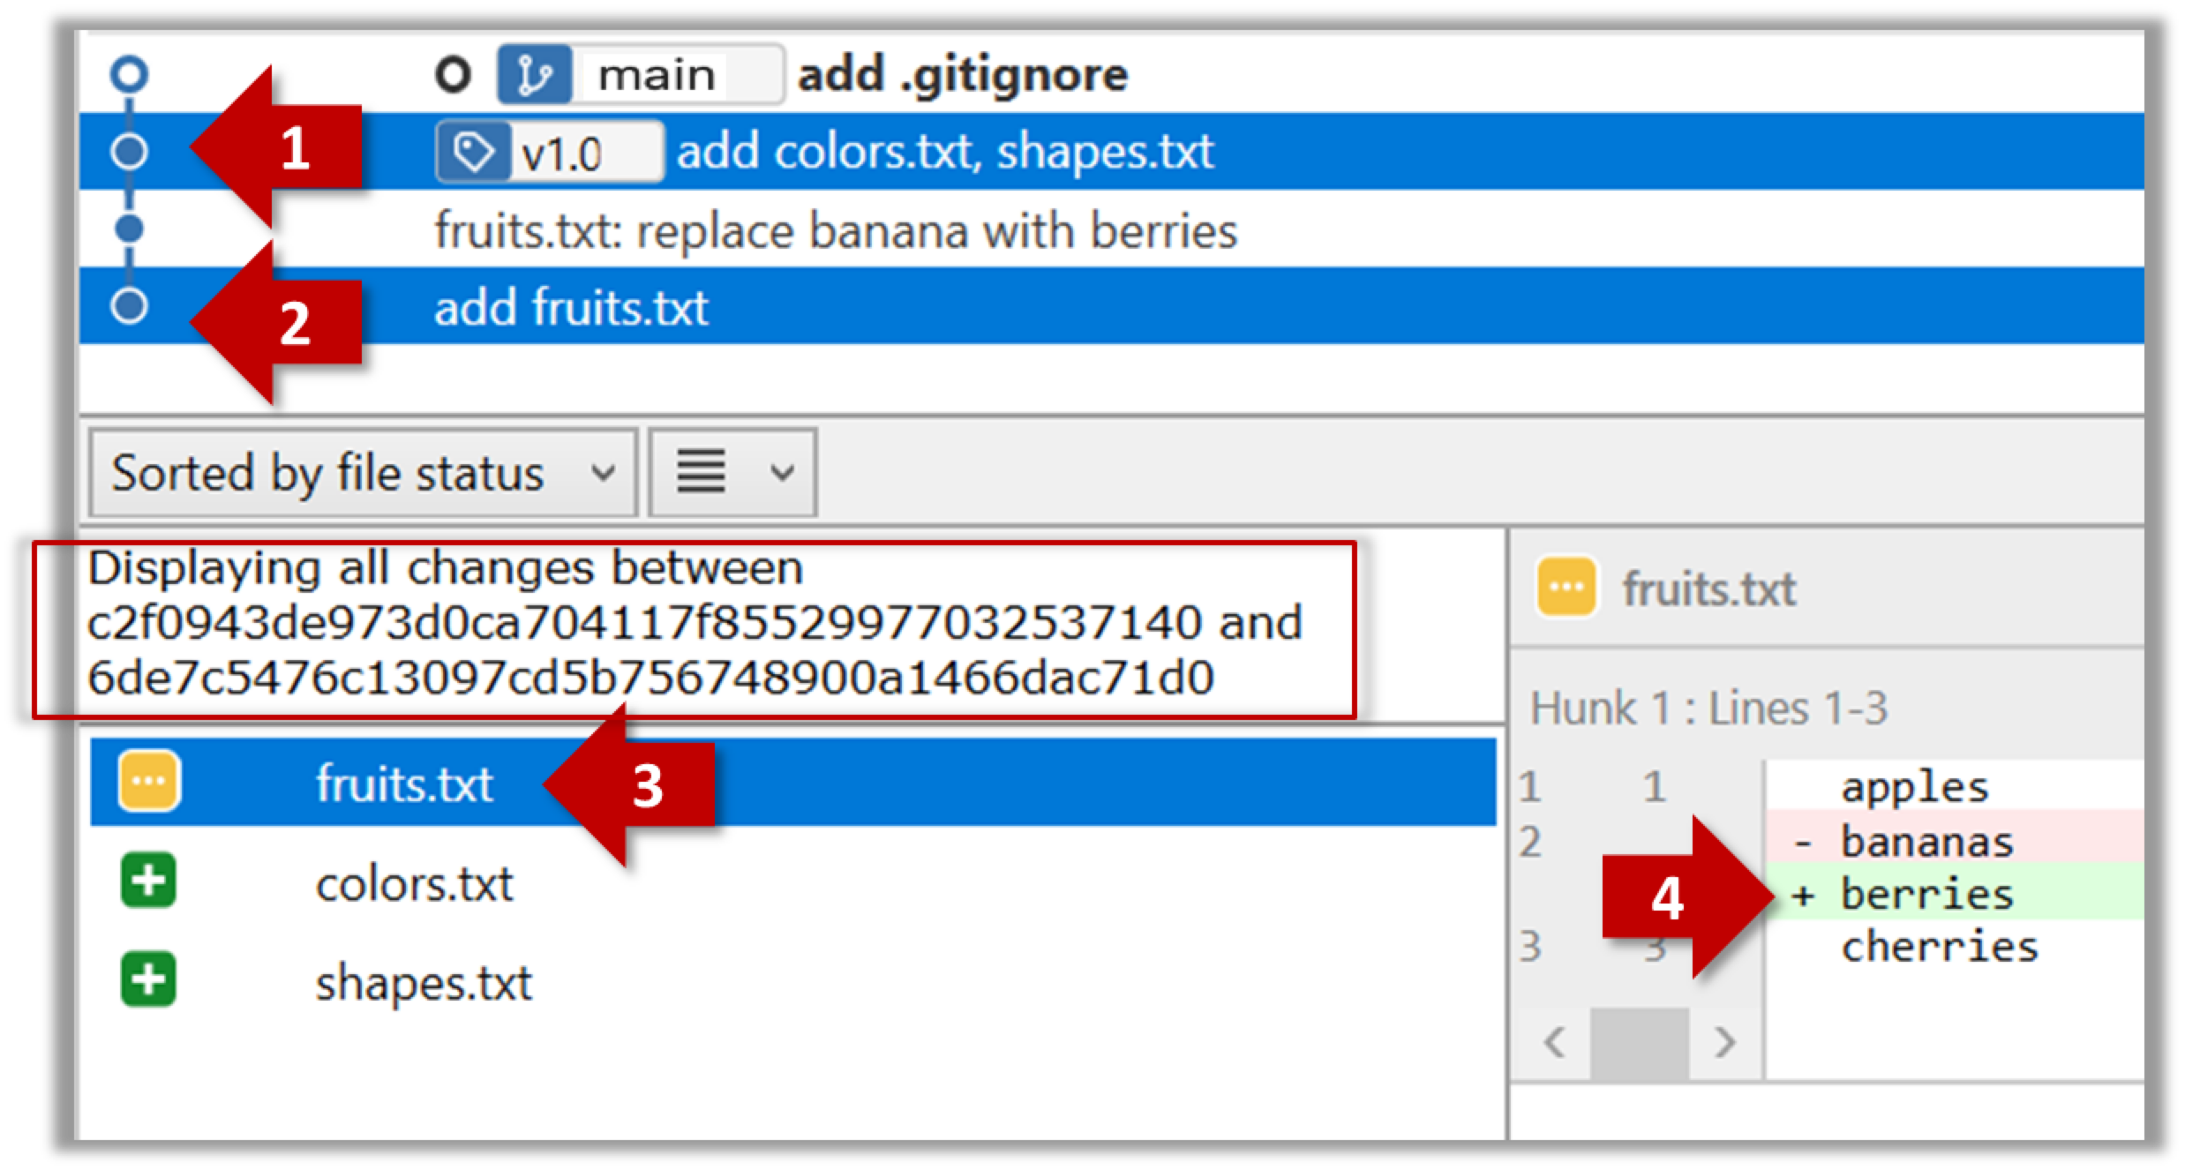Click the green added icon for colors.txt

(148, 881)
